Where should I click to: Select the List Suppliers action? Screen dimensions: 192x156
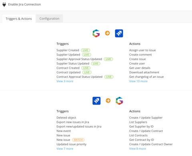[x=138, y=122]
